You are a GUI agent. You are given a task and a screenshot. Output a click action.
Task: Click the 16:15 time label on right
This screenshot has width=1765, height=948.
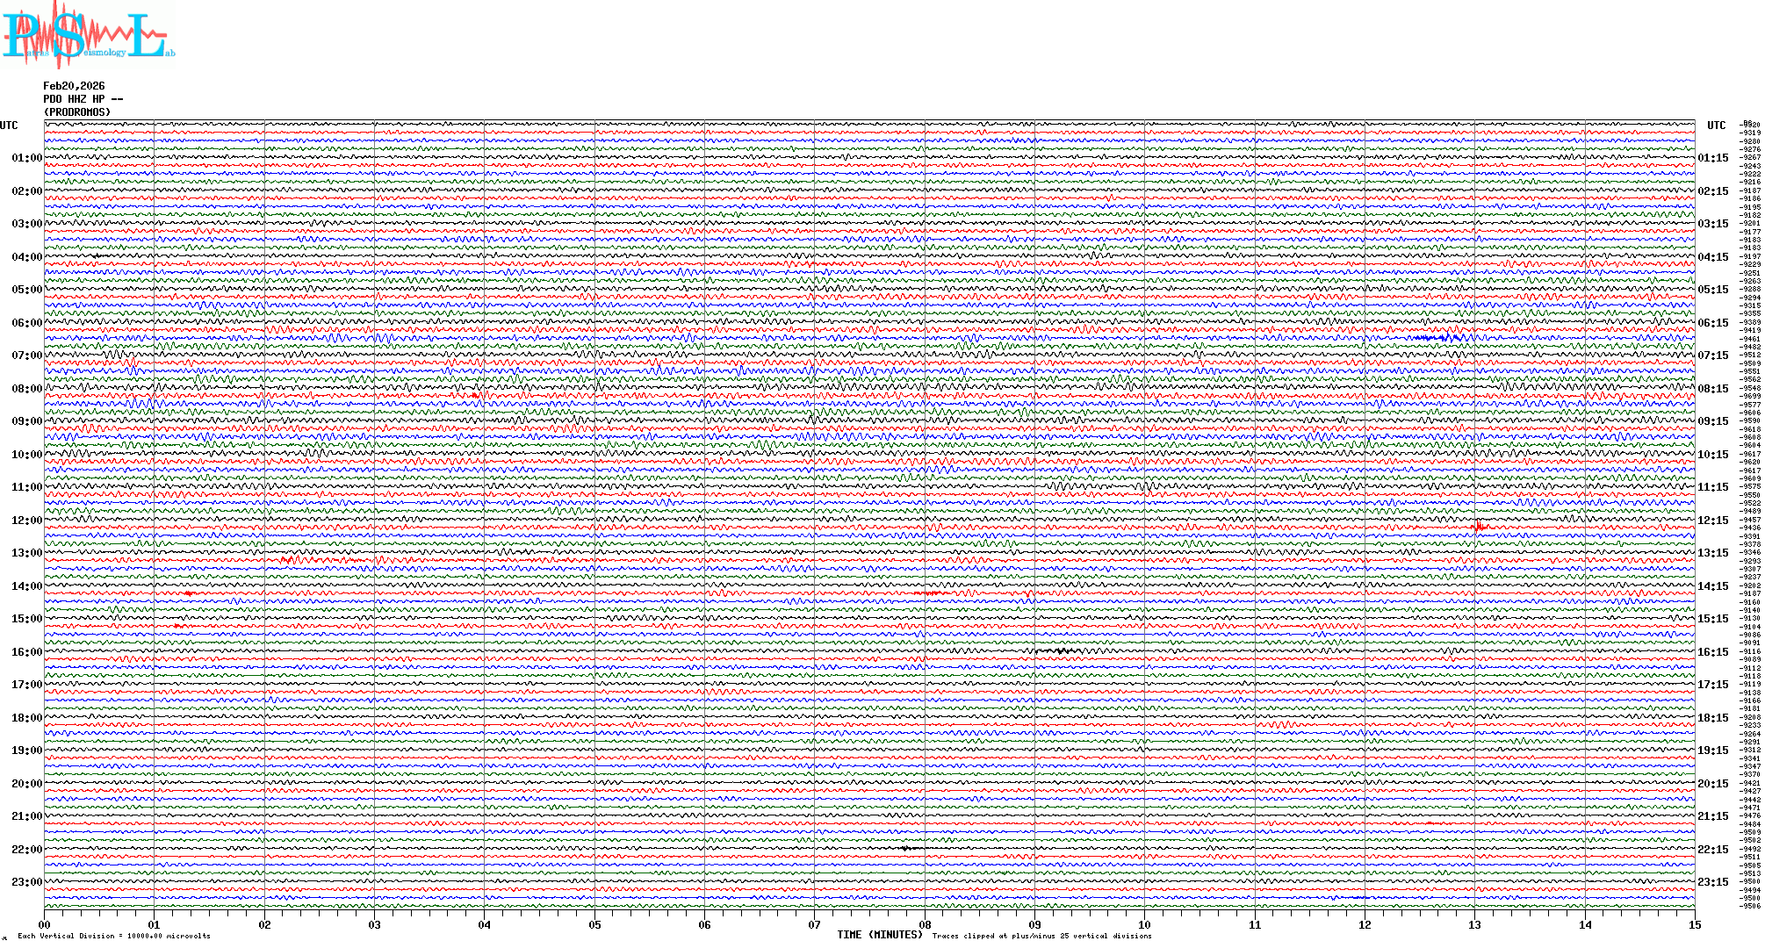1712,652
